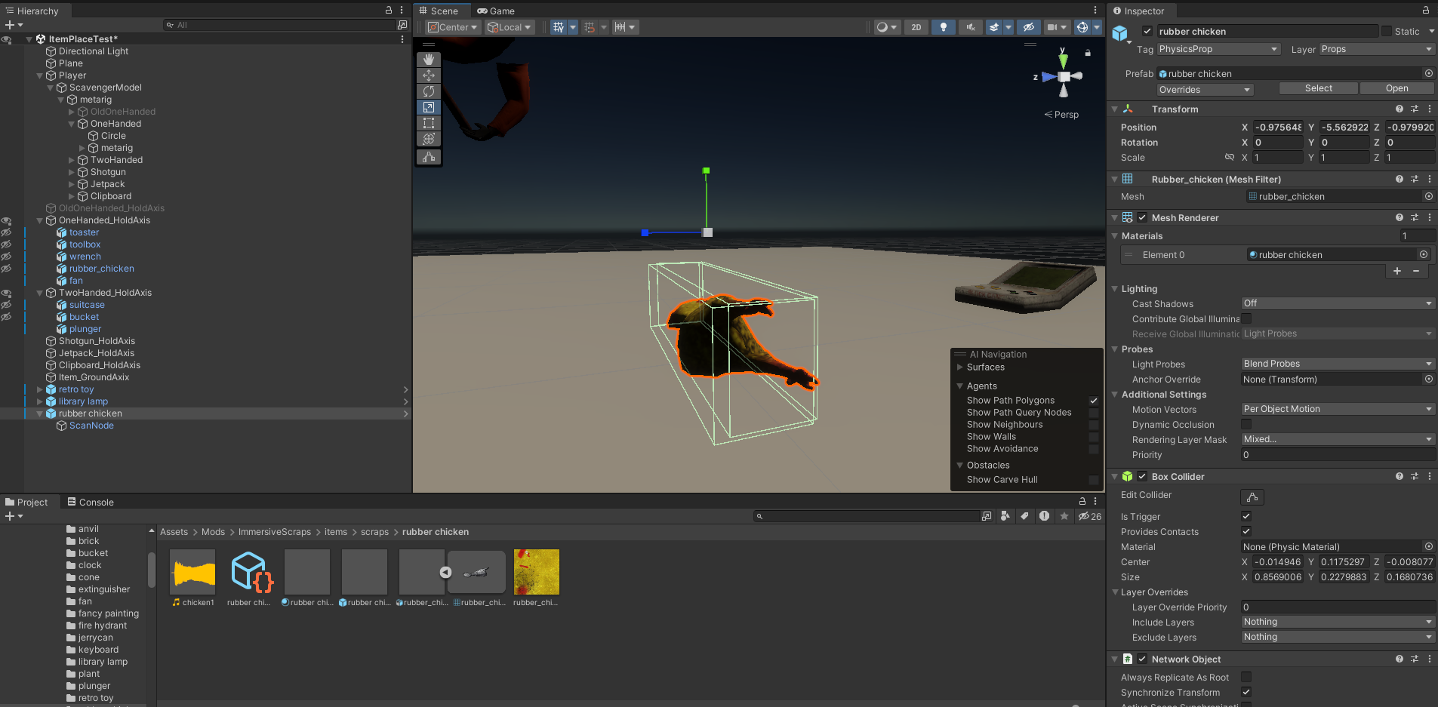Open the Console tab
The height and width of the screenshot is (707, 1438).
coord(91,503)
